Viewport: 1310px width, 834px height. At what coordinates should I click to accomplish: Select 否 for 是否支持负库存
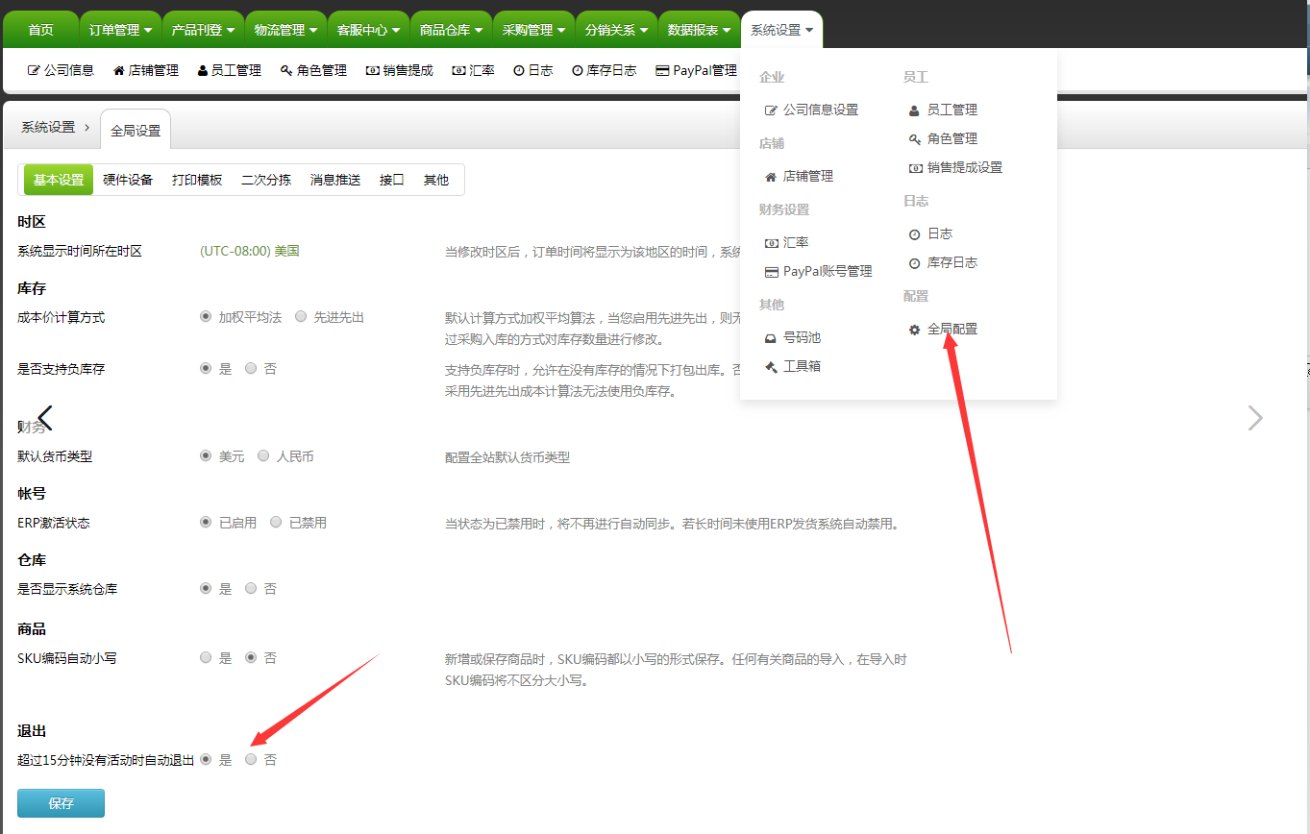click(251, 368)
